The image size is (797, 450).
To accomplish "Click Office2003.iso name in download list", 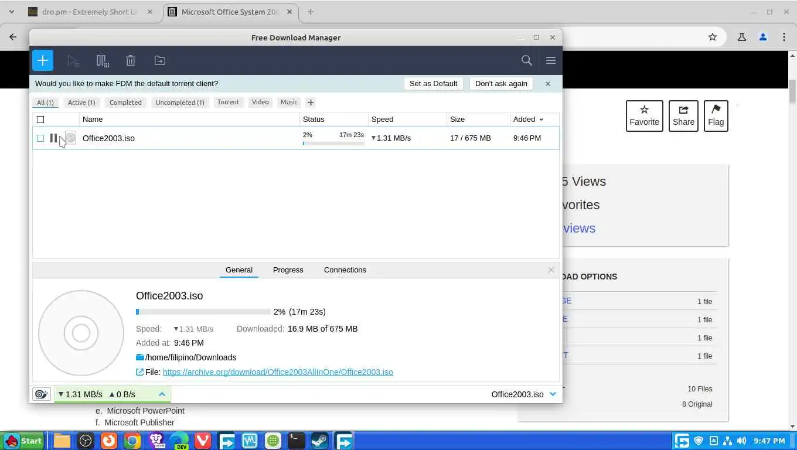I will click(x=108, y=138).
